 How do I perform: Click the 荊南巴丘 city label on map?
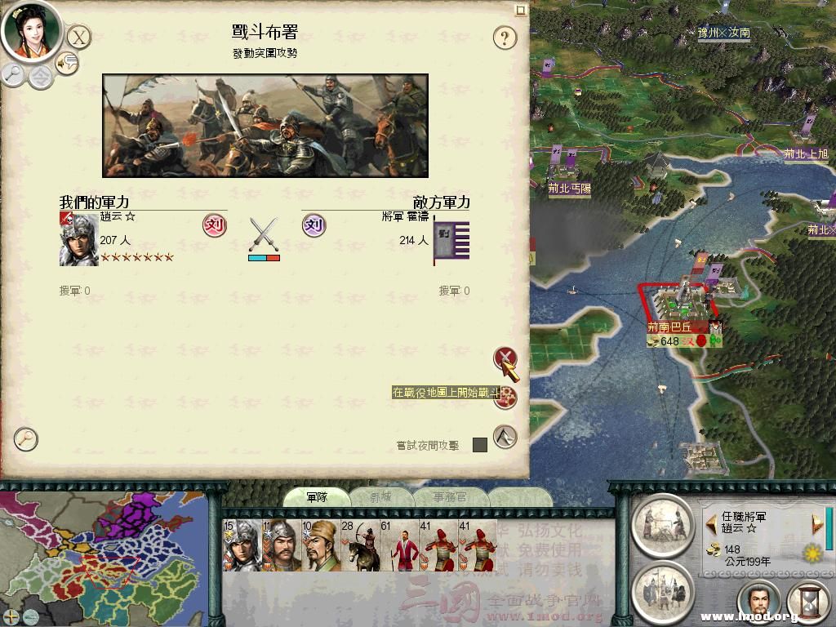coord(669,327)
